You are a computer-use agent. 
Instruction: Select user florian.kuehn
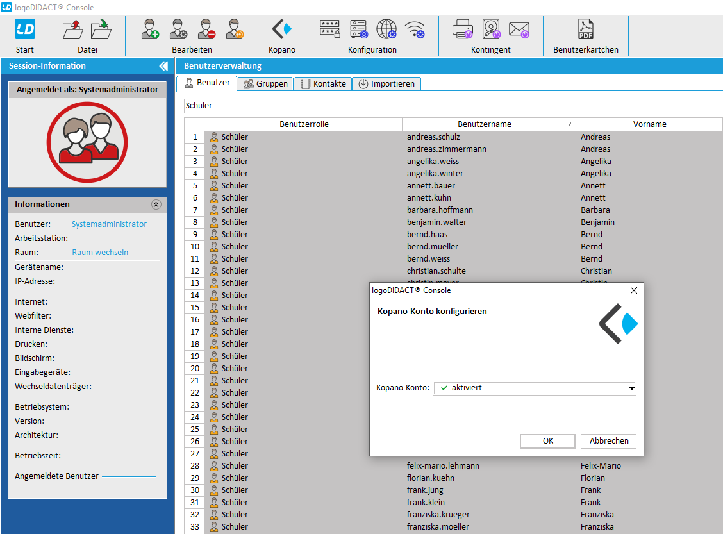tap(431, 478)
